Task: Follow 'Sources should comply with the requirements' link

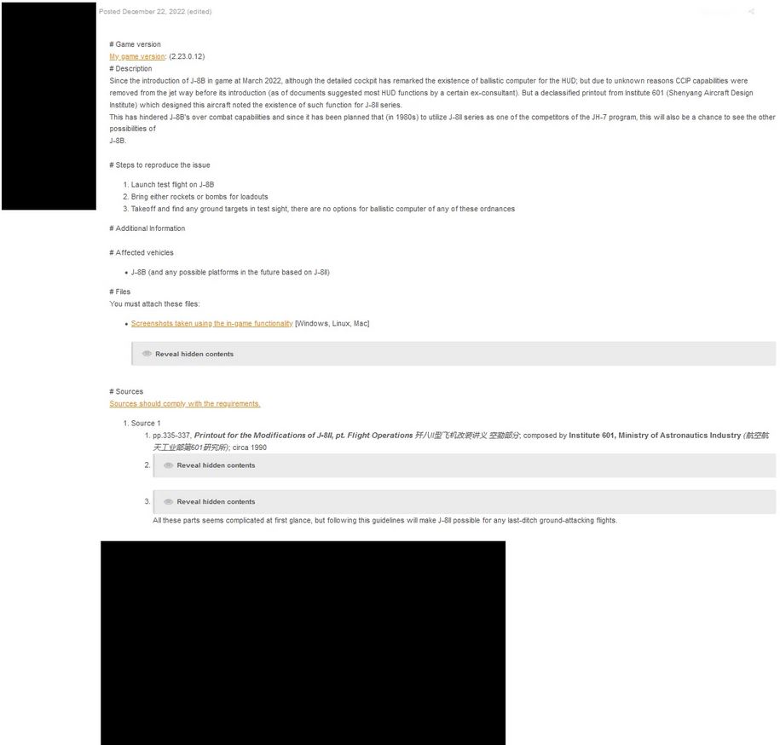Action: click(x=184, y=403)
